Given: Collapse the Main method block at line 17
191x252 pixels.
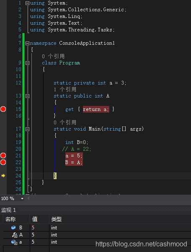Looking at the screenshot, I should [28, 129].
